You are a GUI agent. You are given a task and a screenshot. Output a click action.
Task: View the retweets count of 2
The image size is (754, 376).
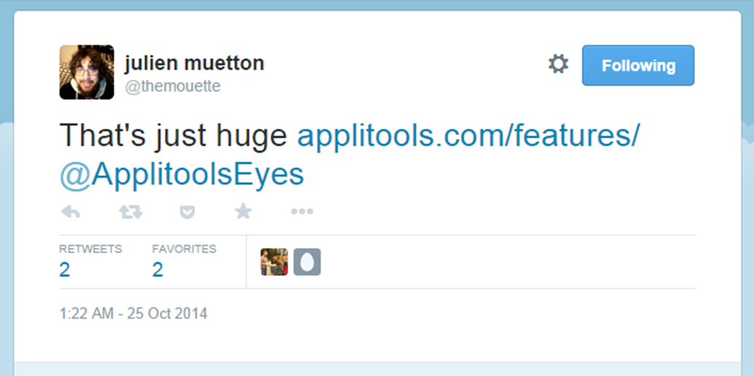65,270
